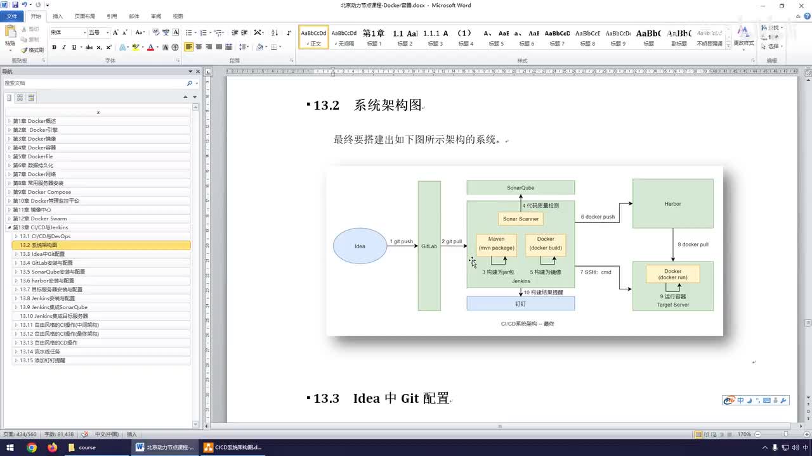Click the magnifier search icon in navigation pane
Screen dimensions: 812x456
pos(189,83)
